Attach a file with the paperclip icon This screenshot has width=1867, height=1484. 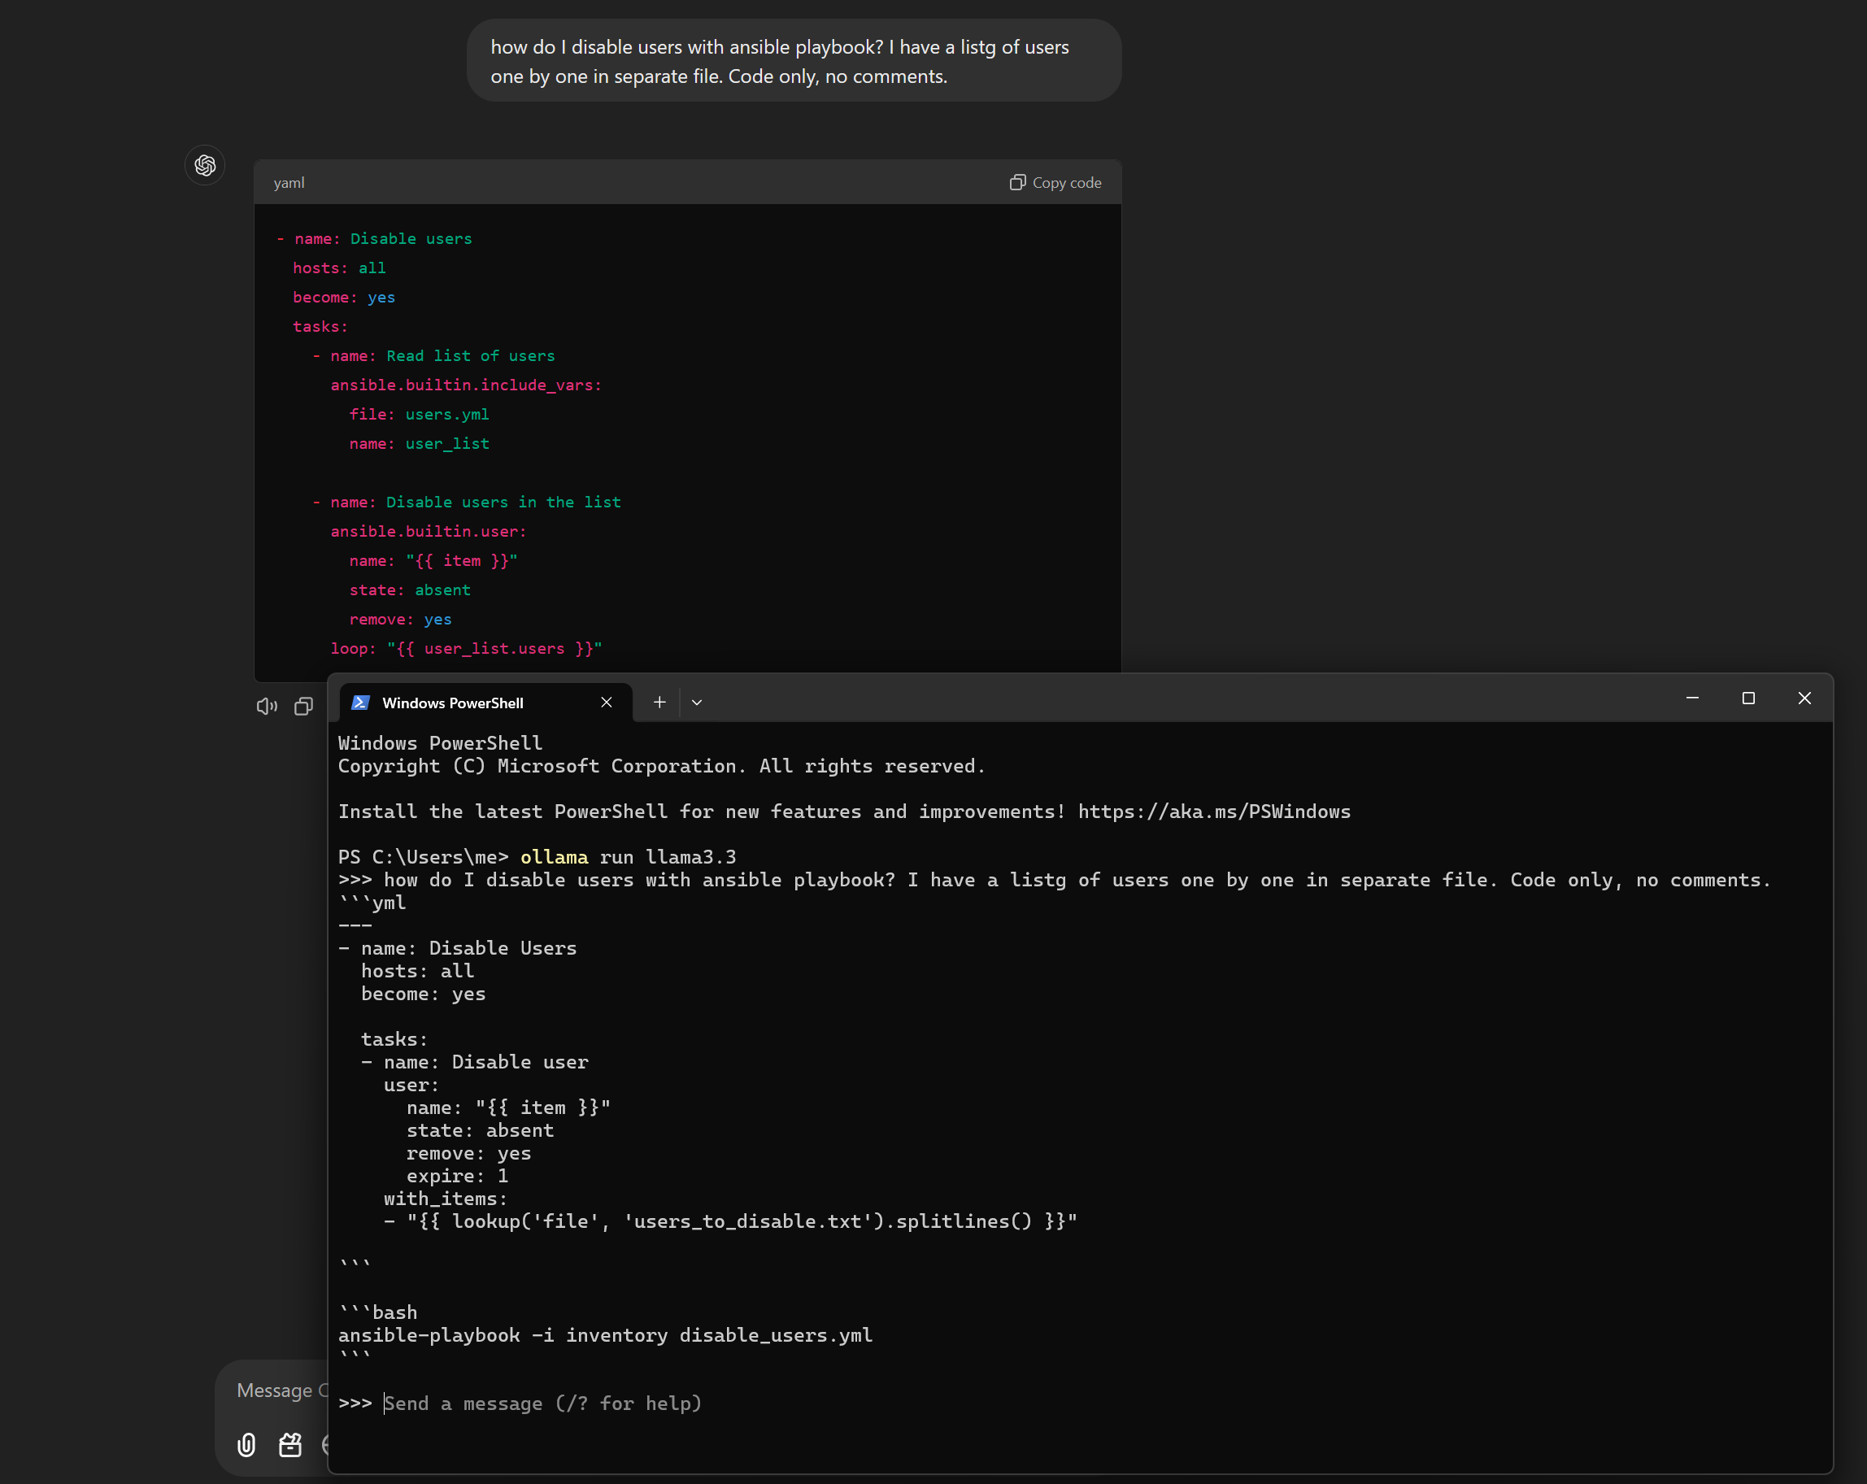[247, 1444]
